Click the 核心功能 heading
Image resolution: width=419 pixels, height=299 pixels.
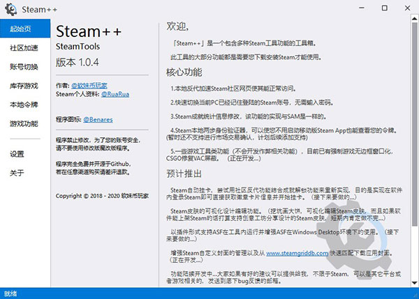tap(184, 72)
